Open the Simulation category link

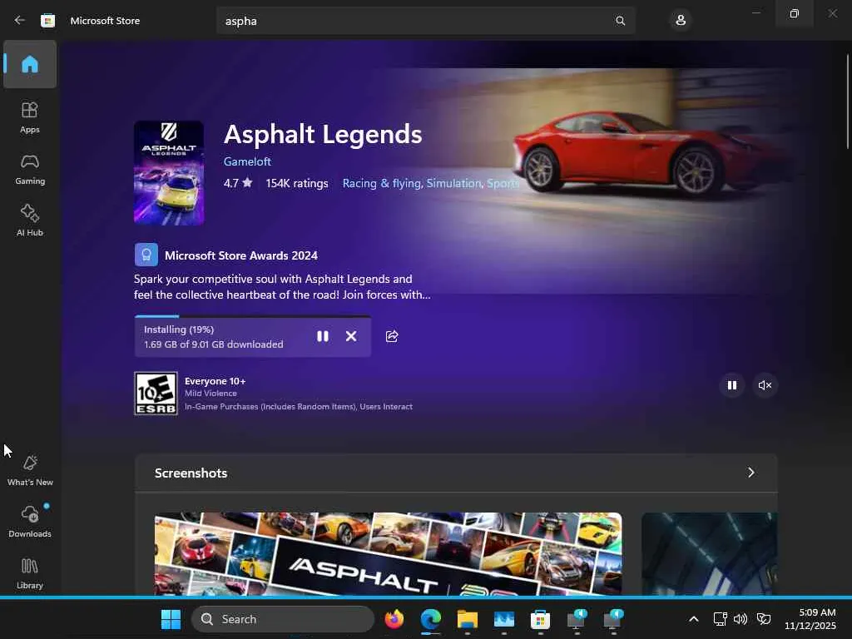pos(453,183)
